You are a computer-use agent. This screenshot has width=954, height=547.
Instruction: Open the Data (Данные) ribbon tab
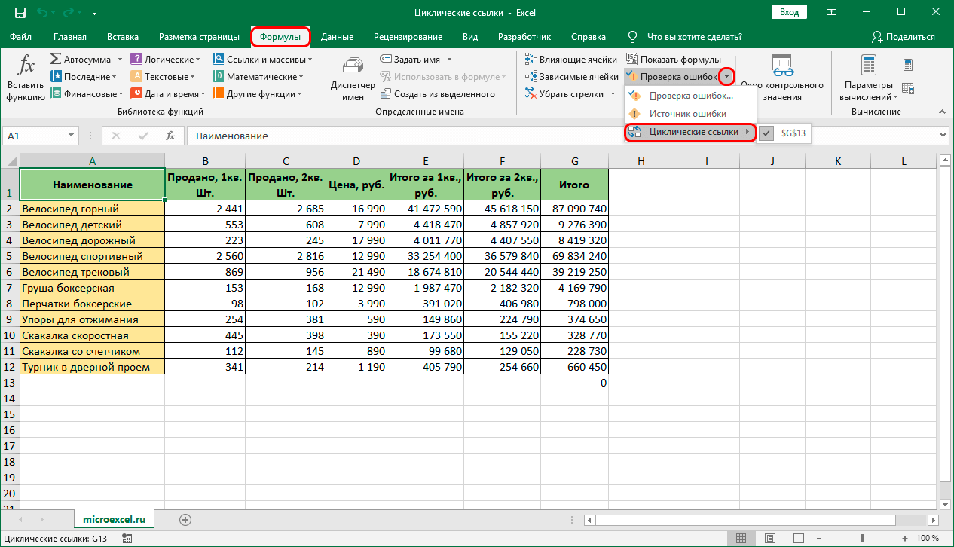[x=337, y=37]
